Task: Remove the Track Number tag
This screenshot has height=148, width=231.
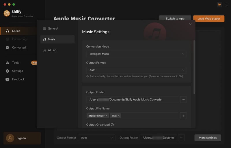Action: [x=106, y=116]
